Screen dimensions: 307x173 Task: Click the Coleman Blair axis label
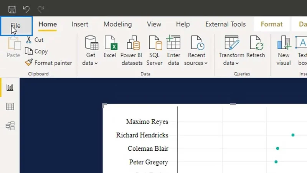point(148,149)
